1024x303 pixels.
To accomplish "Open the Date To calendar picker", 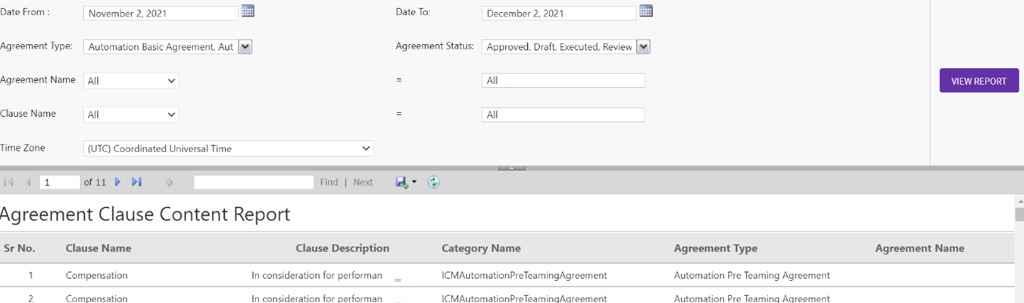I will (645, 11).
